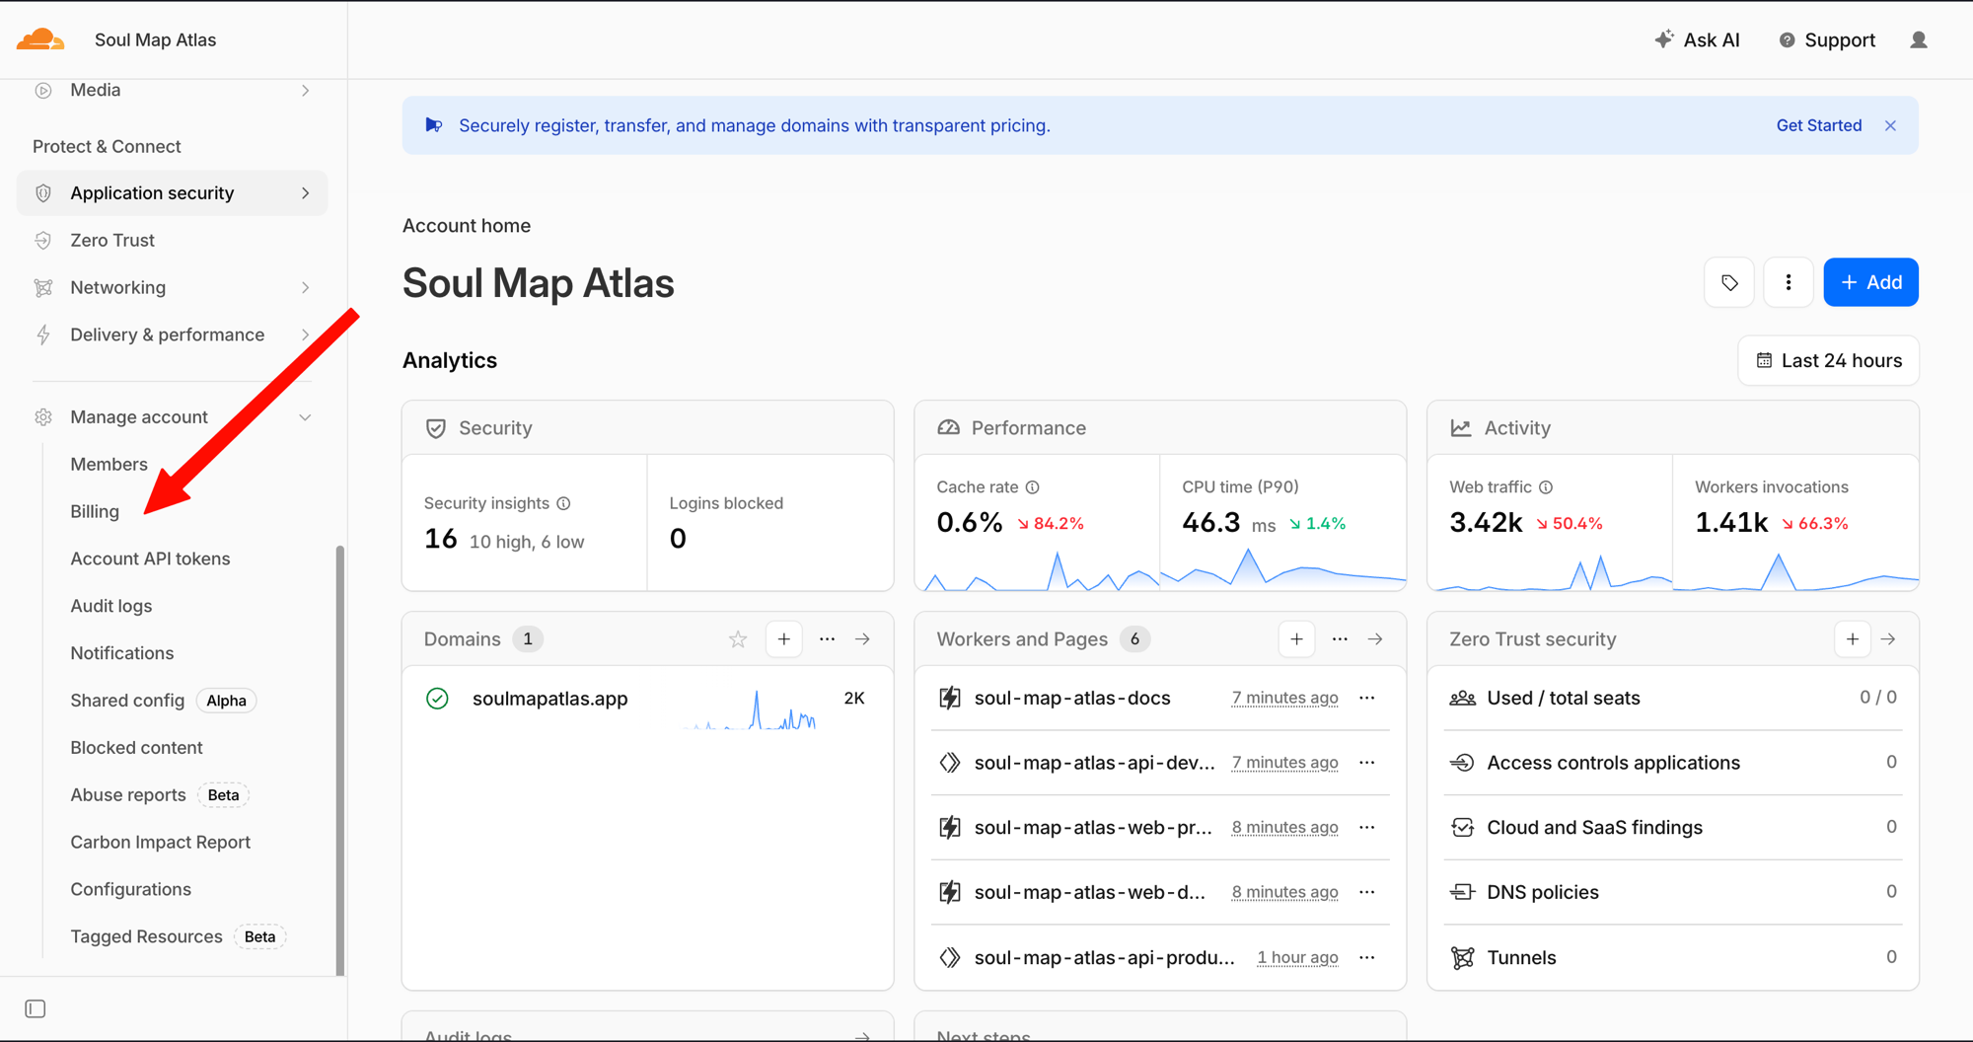Click the soulmapatlas.app active check icon
This screenshot has height=1042, width=1973.
coord(437,699)
